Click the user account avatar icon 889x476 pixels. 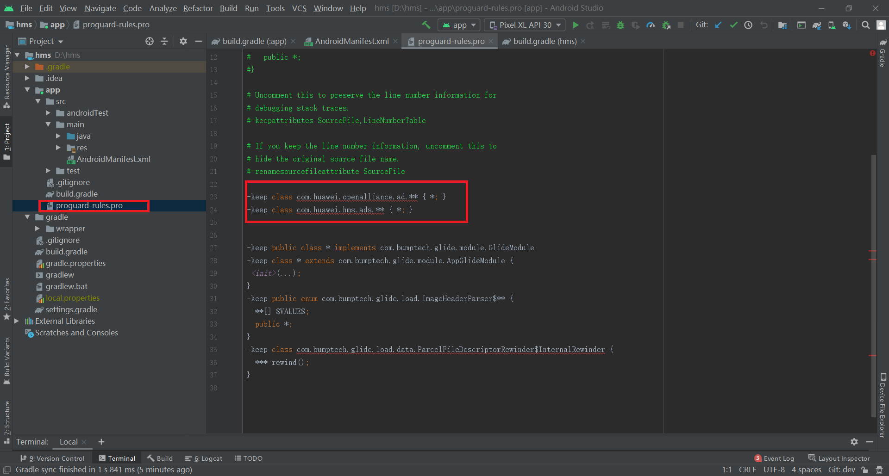click(881, 25)
